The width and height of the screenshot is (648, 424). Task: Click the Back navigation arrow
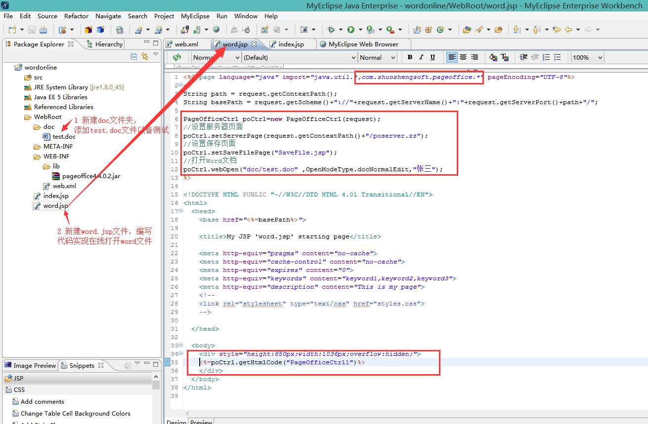[x=568, y=30]
